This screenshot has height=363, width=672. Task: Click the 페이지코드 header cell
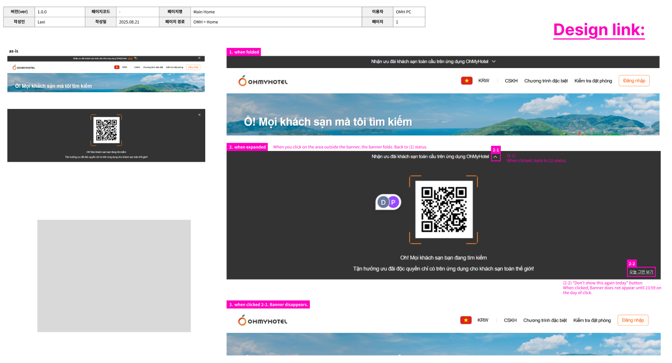click(x=101, y=12)
